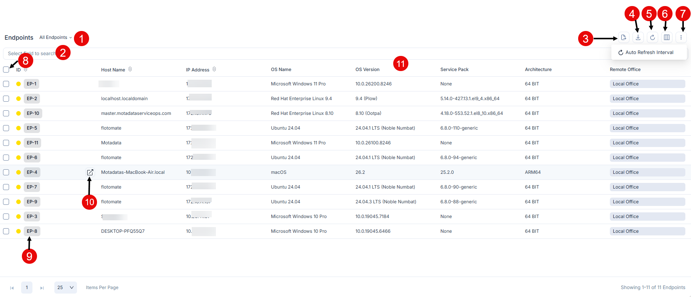
Task: Check the EP-9 row checkbox
Action: pos(6,202)
